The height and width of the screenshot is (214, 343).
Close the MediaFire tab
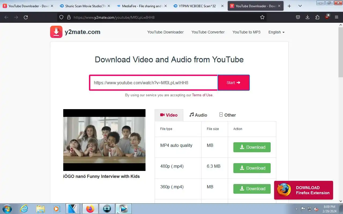pyautogui.click(x=166, y=6)
